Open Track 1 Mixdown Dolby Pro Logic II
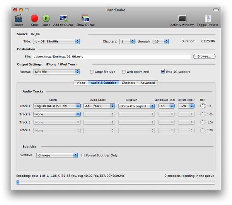Image resolution: width=232 pixels, height=205 pixels. [136, 106]
